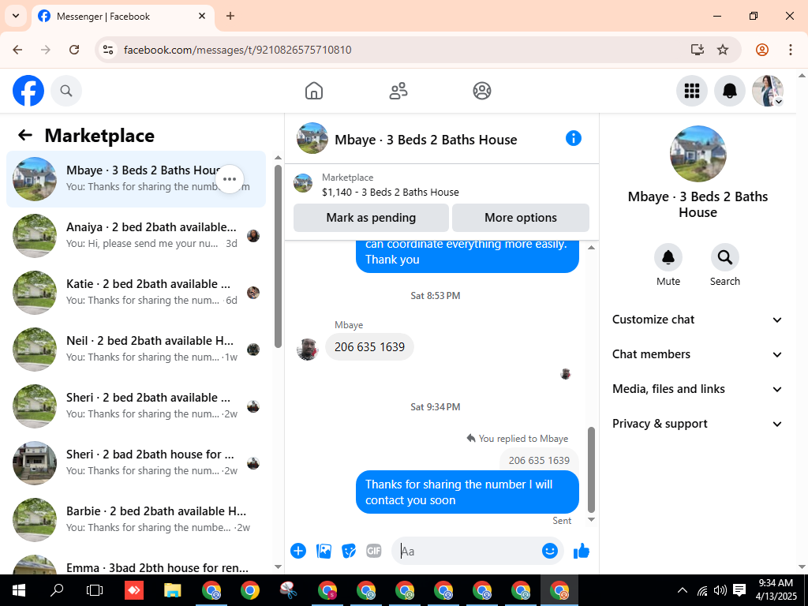Click the browser address bar URL
808x606 pixels.
(x=238, y=50)
